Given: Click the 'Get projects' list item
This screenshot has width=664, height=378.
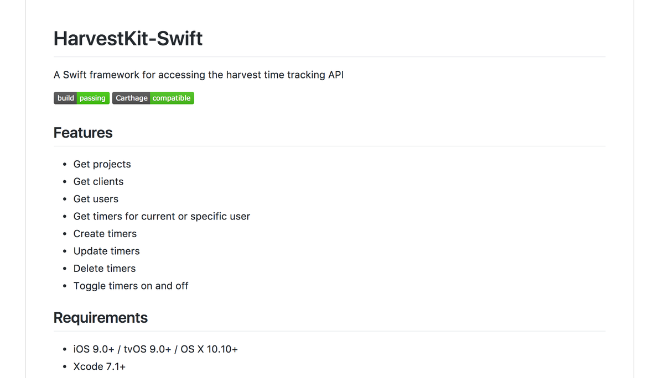Looking at the screenshot, I should click(x=102, y=164).
